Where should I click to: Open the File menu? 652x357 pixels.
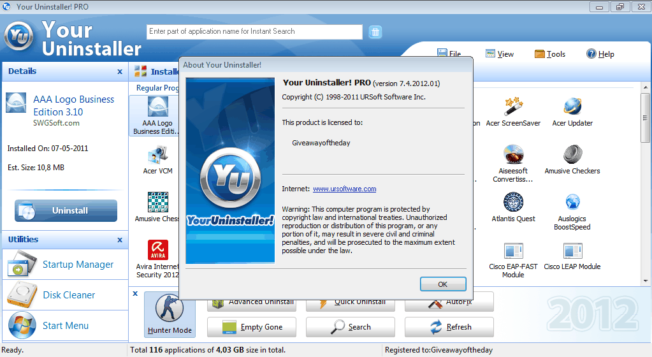(449, 54)
